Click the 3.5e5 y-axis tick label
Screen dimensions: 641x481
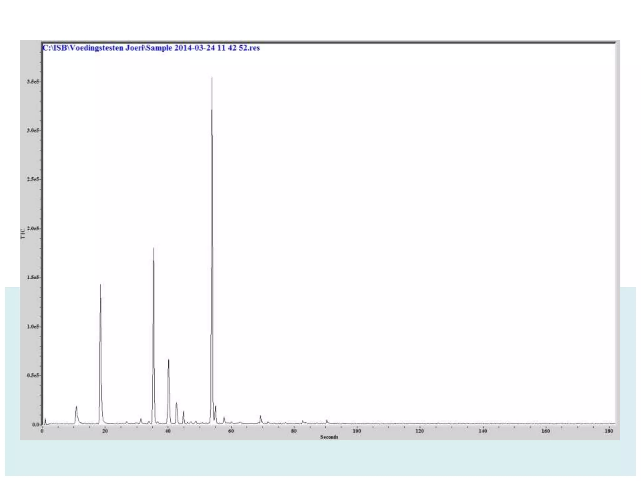tap(33, 81)
